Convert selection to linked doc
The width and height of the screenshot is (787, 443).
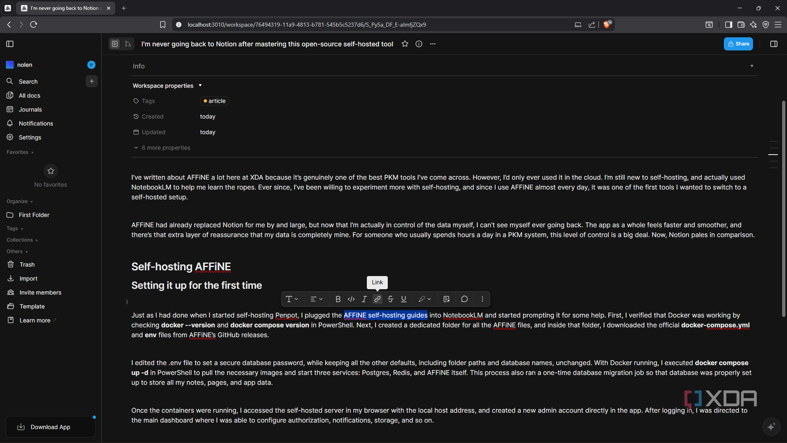click(446, 299)
